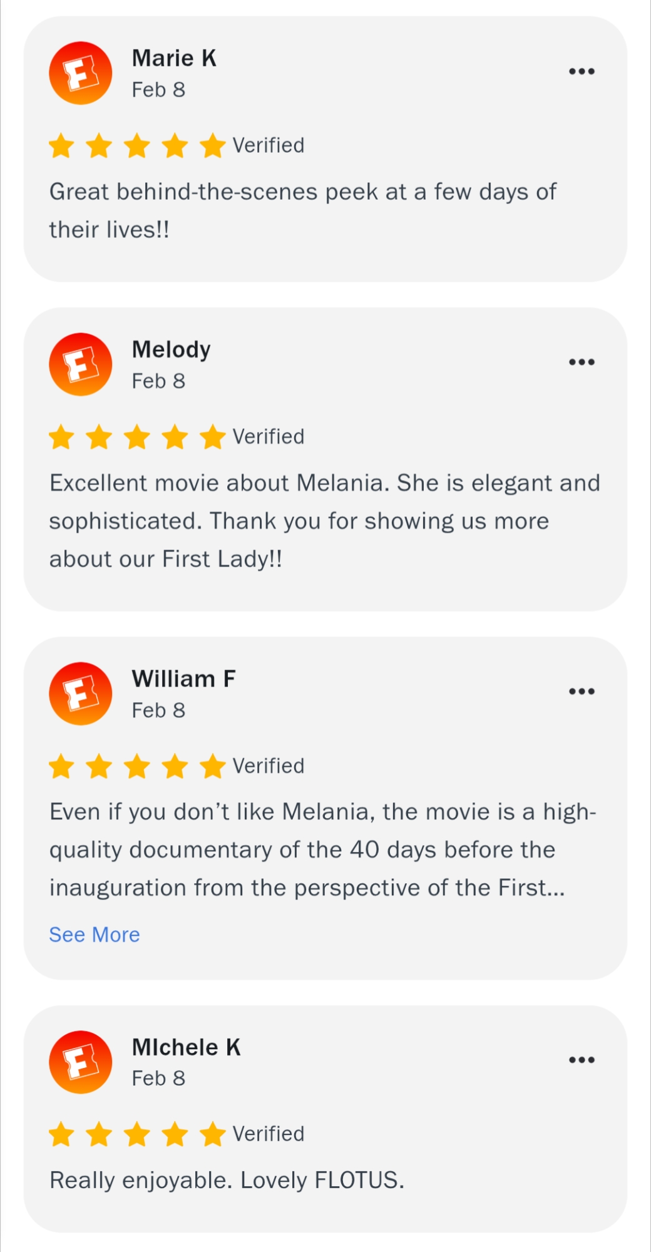Click William F's five-star rating
The width and height of the screenshot is (651, 1252).
tap(137, 766)
